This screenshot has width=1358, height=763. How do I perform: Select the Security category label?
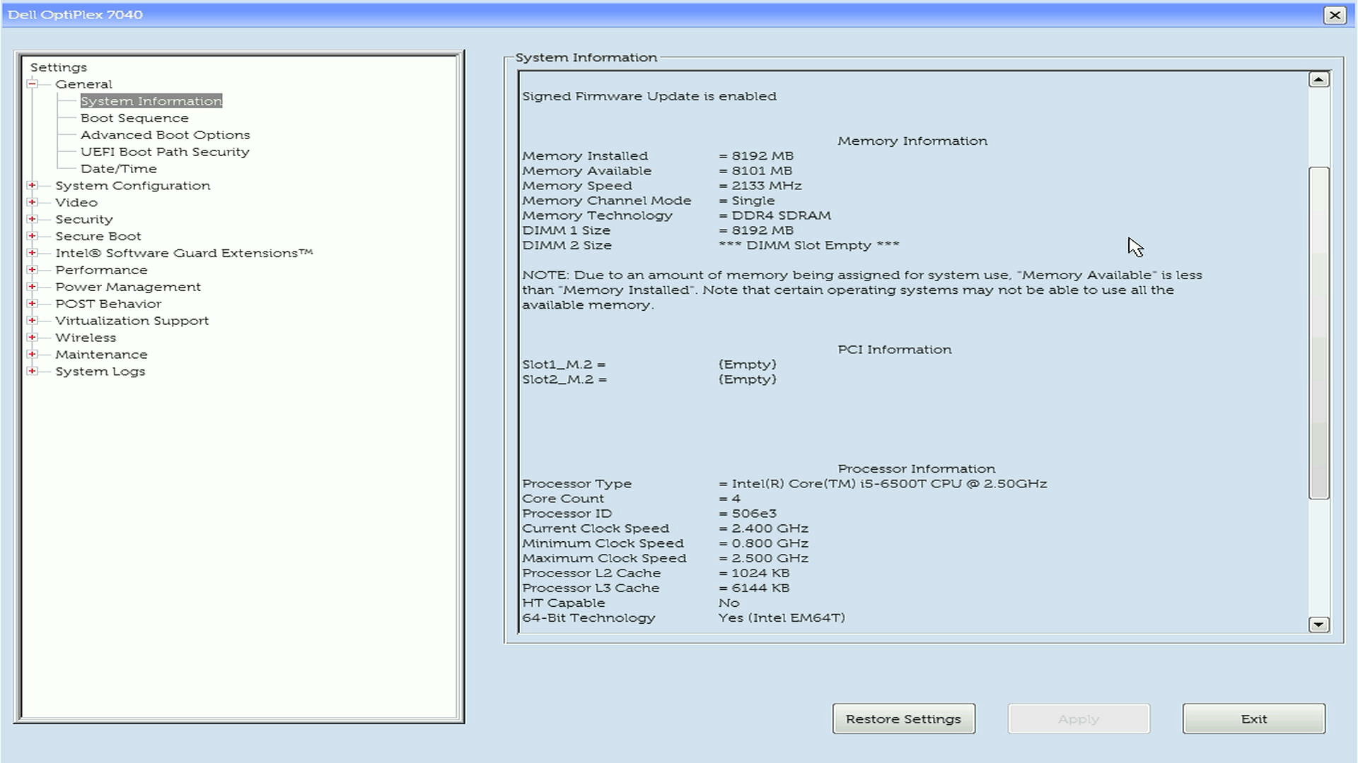[83, 220]
